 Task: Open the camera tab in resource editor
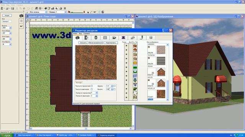(x=77, y=38)
